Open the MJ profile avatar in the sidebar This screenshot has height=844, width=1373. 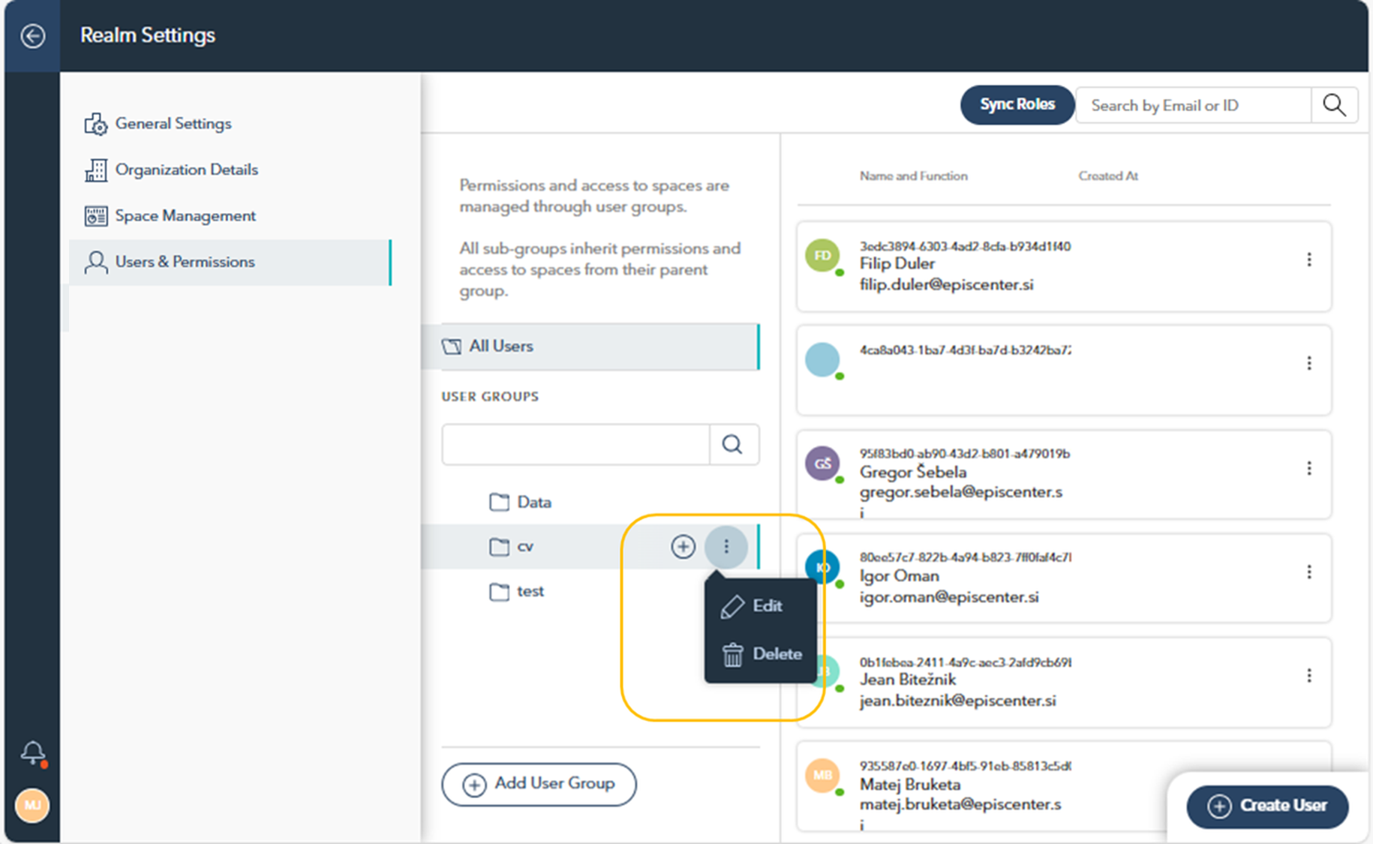click(x=32, y=806)
